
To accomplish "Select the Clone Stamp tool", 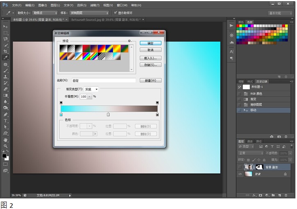I will 5,76.
